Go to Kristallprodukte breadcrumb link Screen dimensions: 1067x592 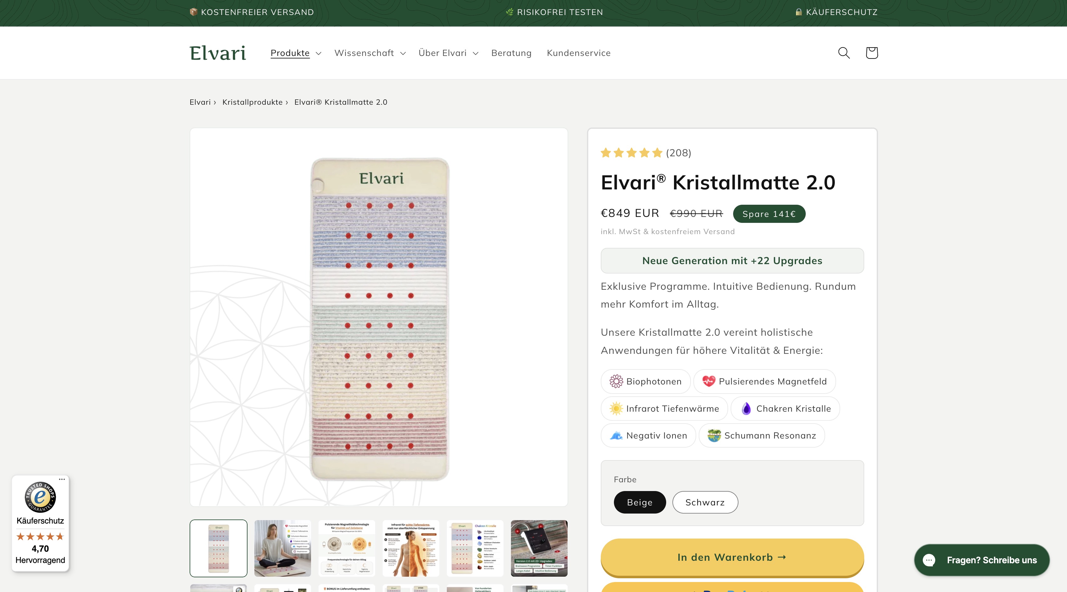click(252, 102)
